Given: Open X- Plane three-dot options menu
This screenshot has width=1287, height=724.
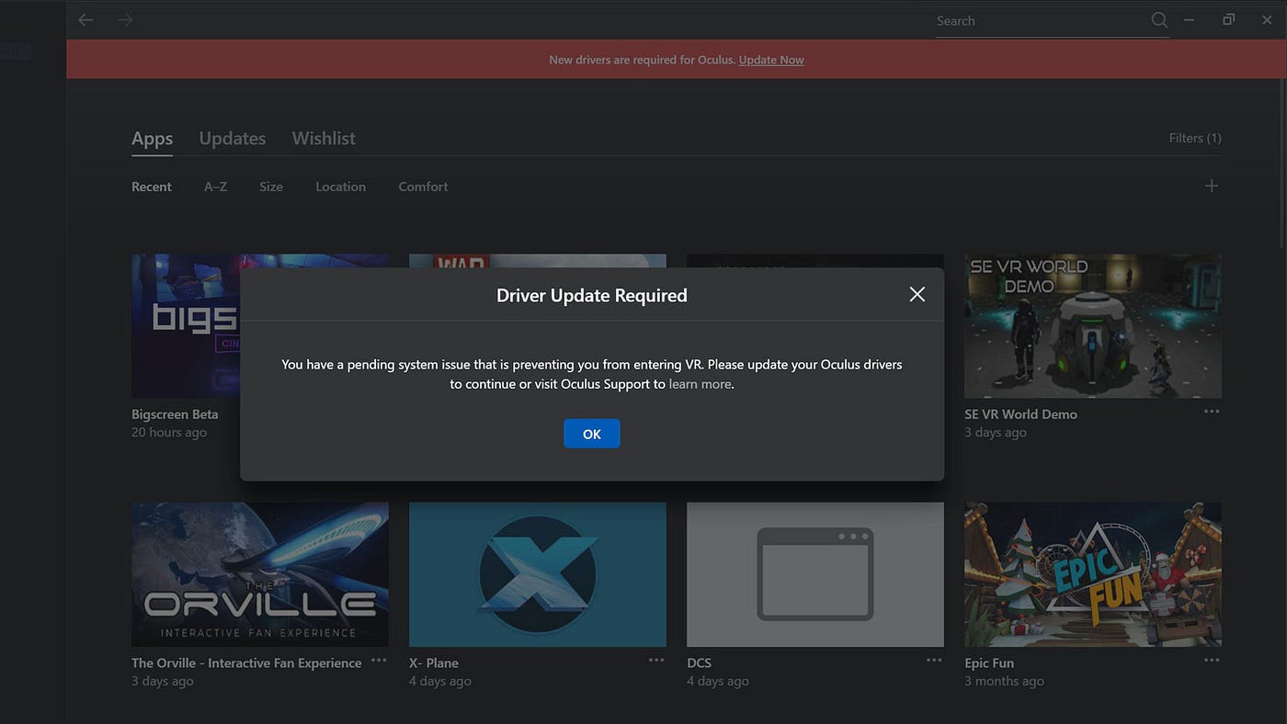Looking at the screenshot, I should [x=656, y=661].
